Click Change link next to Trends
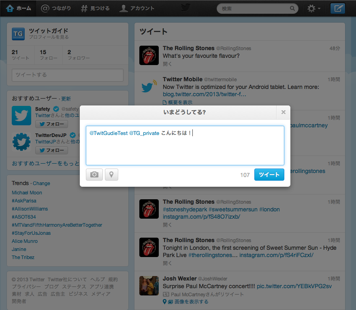The image size is (356, 310). coord(41,183)
